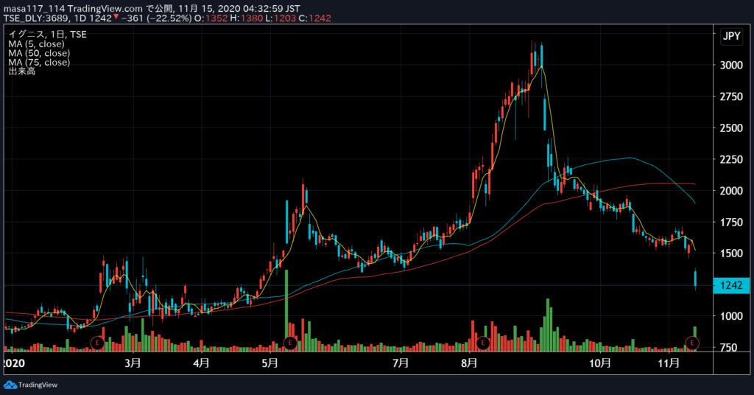The width and height of the screenshot is (754, 395).
Task: Click the 7月 date axis label
Action: (x=401, y=363)
